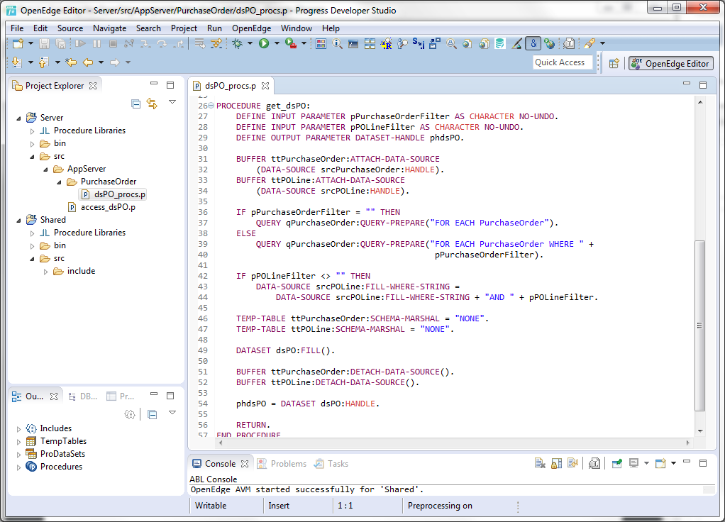Viewport: 725px width, 522px height.
Task: Click the green Run button icon
Action: [264, 43]
